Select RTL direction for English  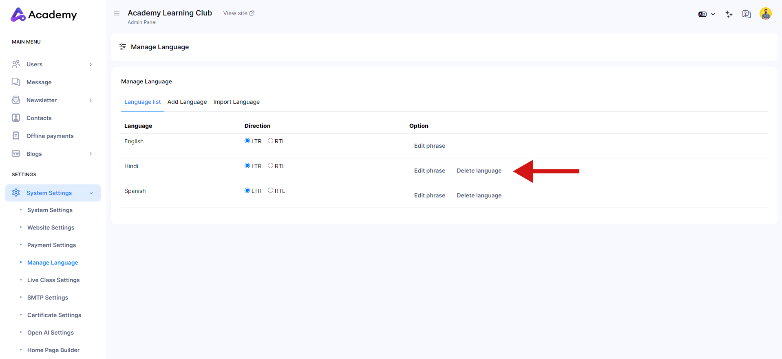click(270, 141)
